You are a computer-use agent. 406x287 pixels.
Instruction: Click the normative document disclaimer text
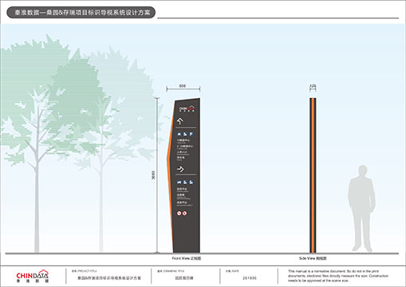[338, 276]
